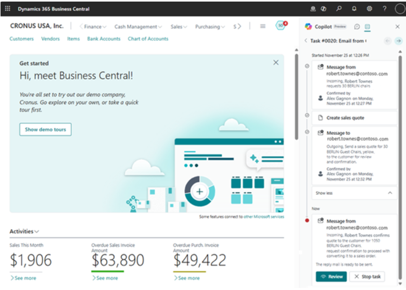Click the Message to robert.townes card
The image size is (406, 290).
354,155
